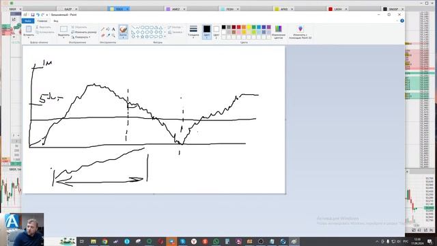The width and height of the screenshot is (437, 246).
Task: Select the Pencil tool in Paint
Action: 103,29
